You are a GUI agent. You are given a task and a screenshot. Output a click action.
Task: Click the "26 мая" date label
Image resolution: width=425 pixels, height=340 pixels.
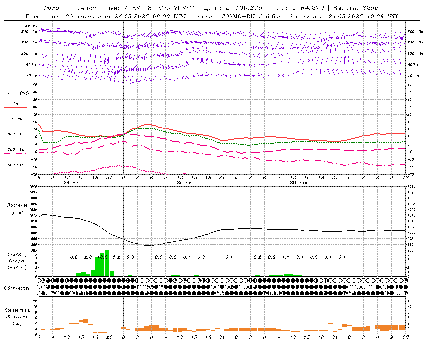298,183
